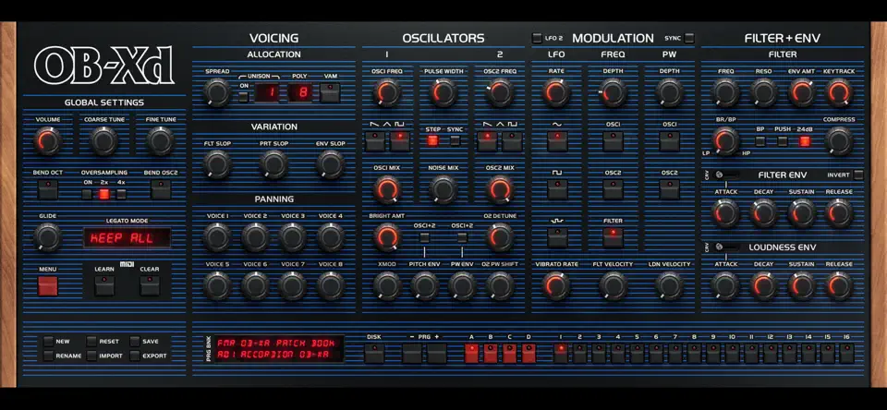
Task: Toggle the oscillator STEP button
Action: click(432, 140)
